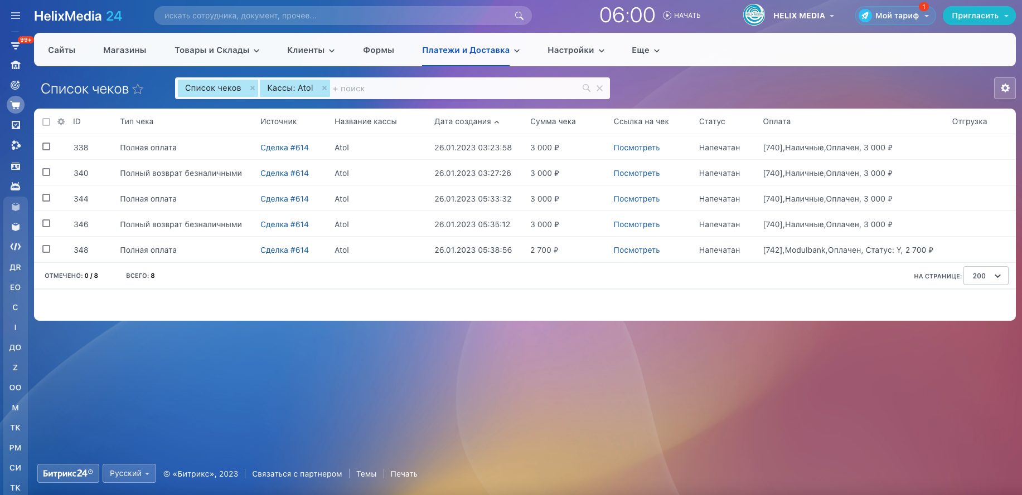Screen dimensions: 1022x495
Task: Remove the Кассы: Atol filter chip
Action: tap(324, 88)
